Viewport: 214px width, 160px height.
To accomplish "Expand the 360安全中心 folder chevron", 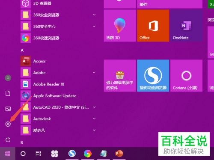I will [x=94, y=26].
